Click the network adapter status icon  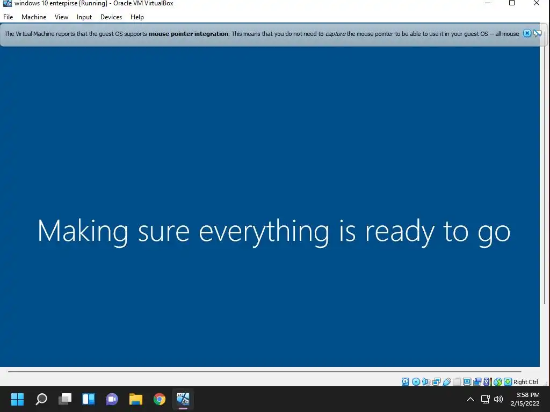pos(436,381)
